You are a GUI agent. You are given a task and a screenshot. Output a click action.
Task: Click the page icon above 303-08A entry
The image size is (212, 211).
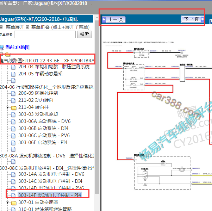click(x=13, y=149)
